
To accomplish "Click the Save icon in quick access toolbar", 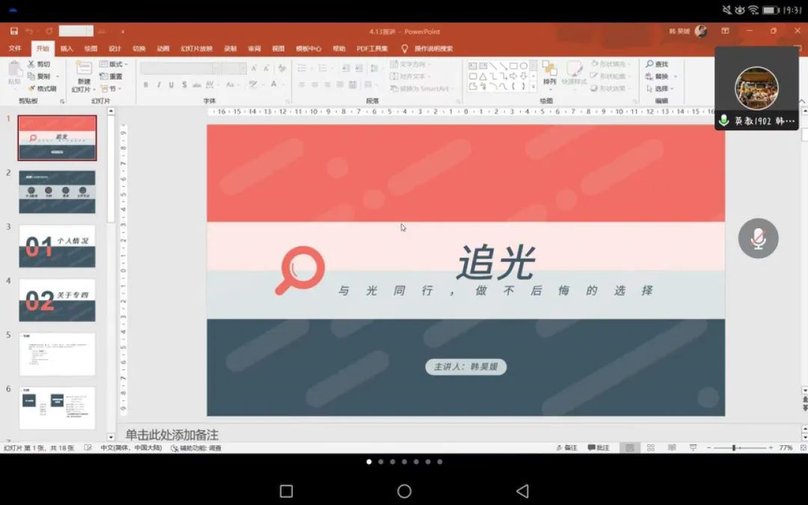I will tap(14, 31).
